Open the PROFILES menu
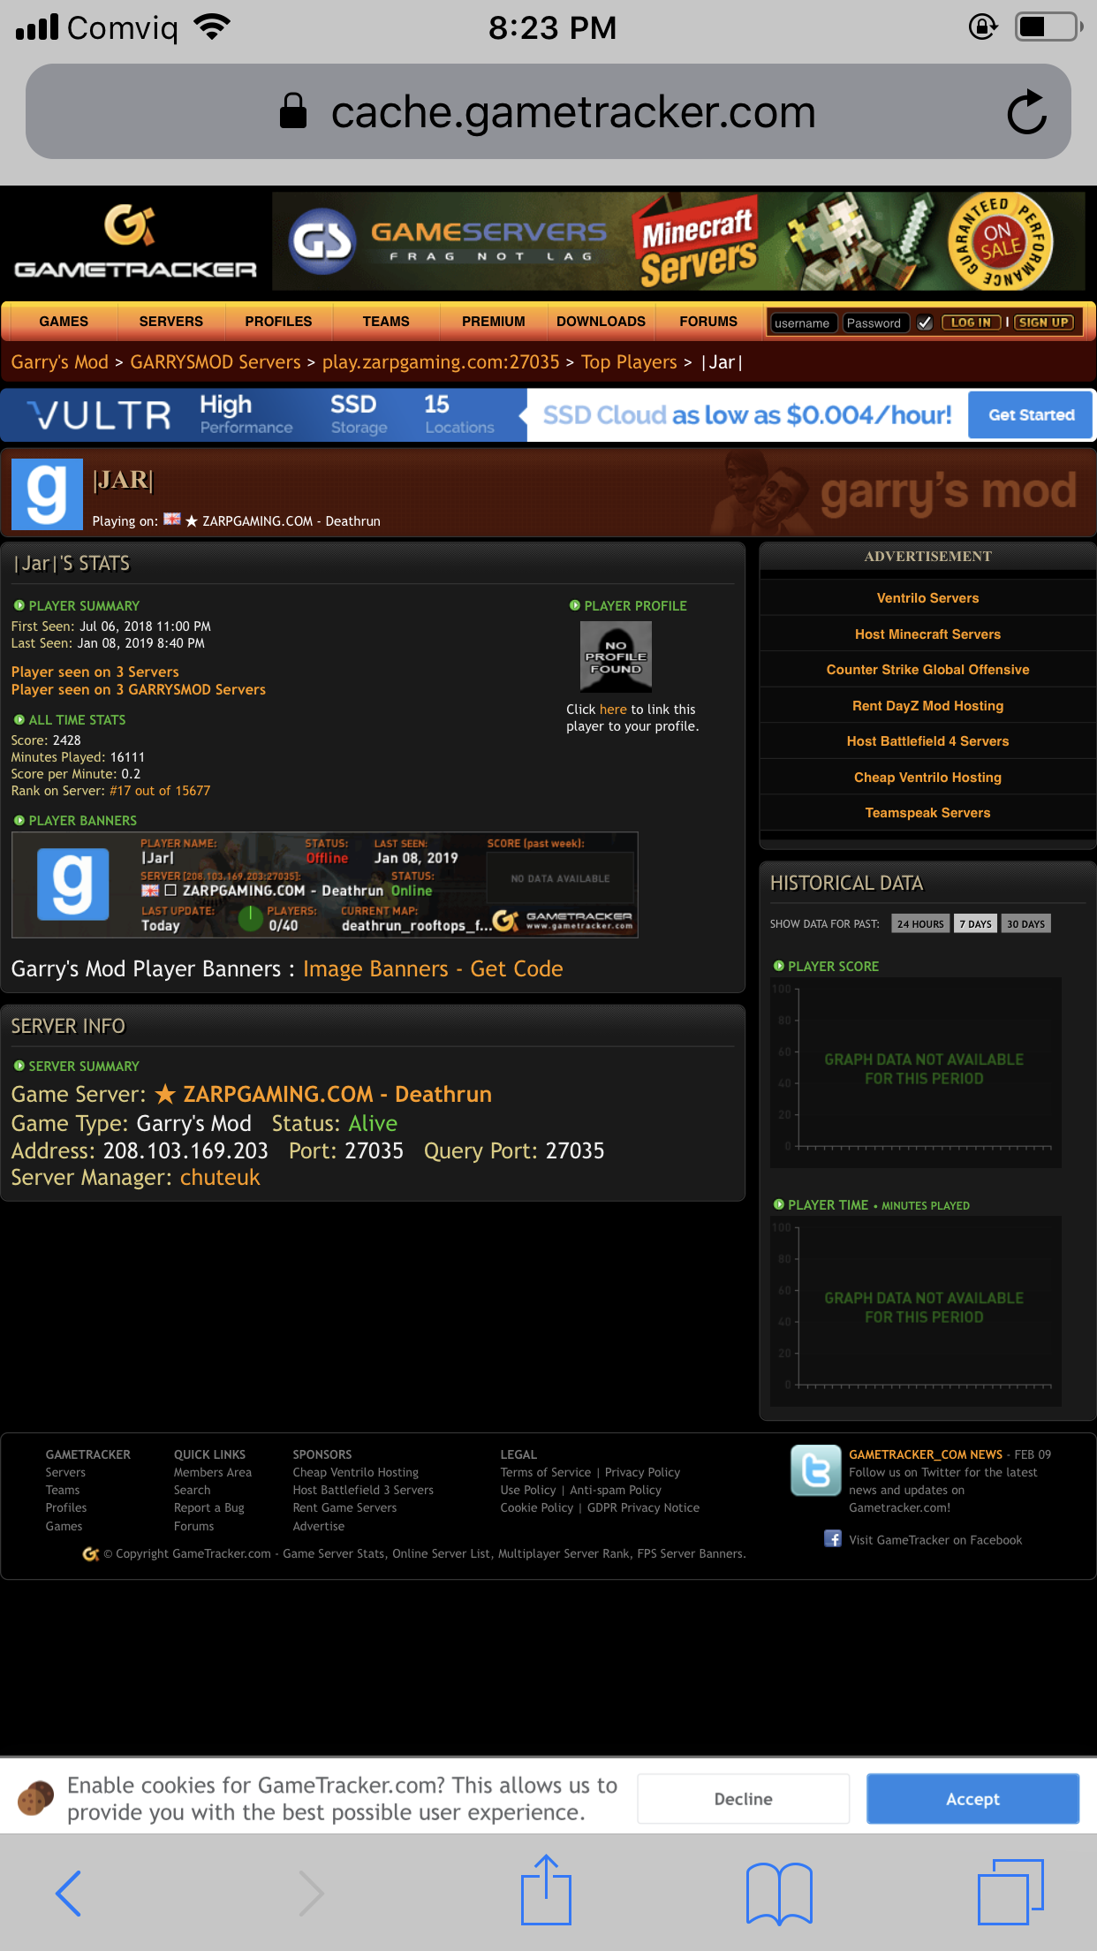The height and width of the screenshot is (1951, 1097). [x=278, y=321]
